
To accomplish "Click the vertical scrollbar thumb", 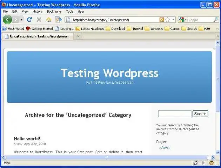I will pos(217,79).
